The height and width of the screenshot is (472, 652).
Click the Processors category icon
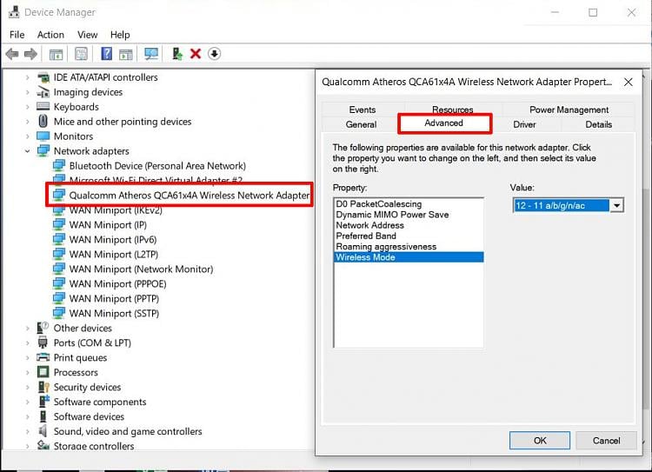click(43, 372)
